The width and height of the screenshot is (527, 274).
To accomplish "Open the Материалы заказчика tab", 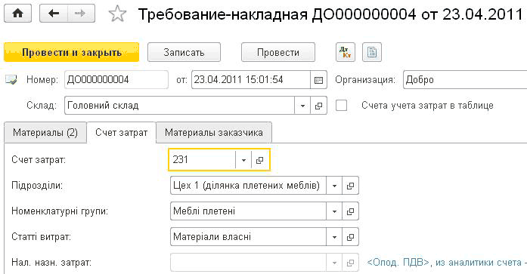I will coord(214,133).
